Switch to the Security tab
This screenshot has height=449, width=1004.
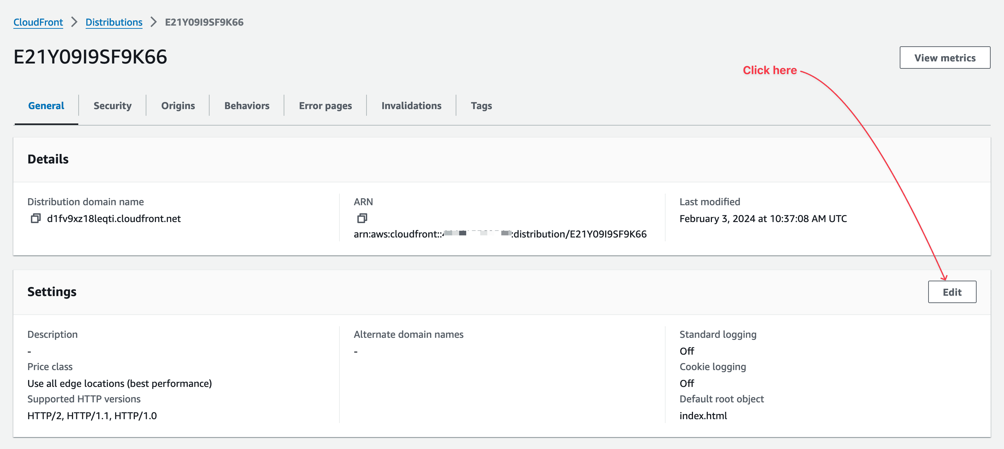pos(112,105)
